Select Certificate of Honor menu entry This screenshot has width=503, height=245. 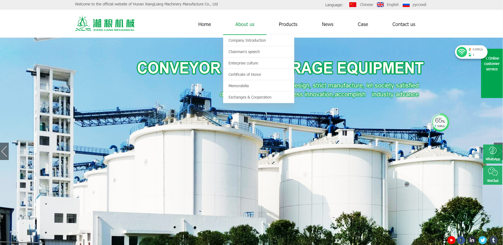259,74
